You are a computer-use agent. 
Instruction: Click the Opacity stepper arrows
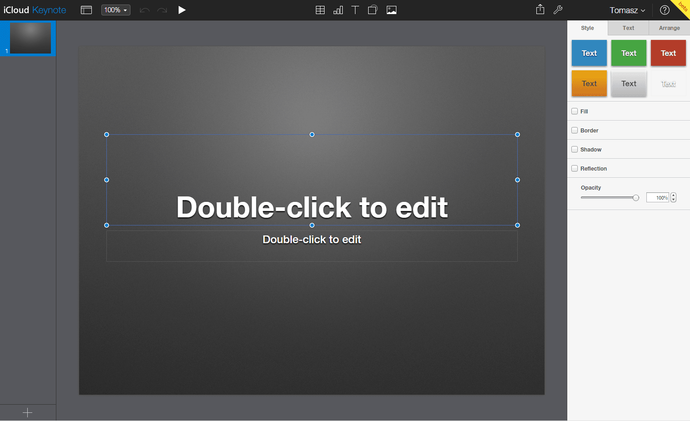tap(674, 198)
